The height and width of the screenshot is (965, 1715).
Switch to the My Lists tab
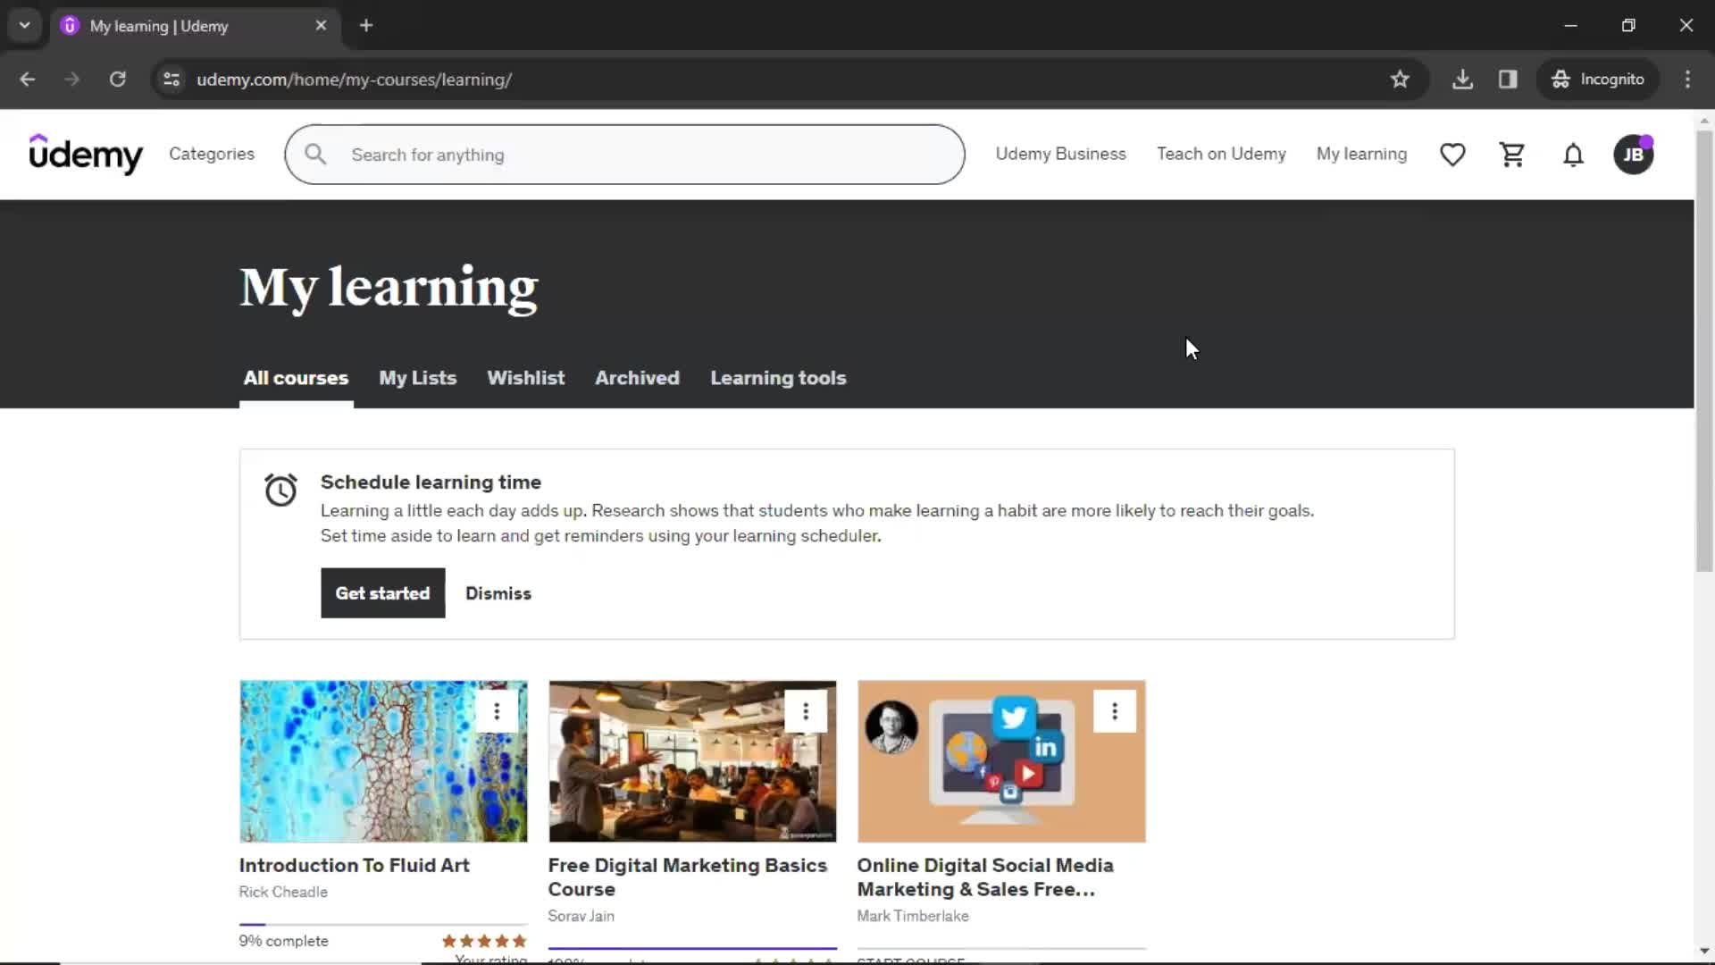418,377
